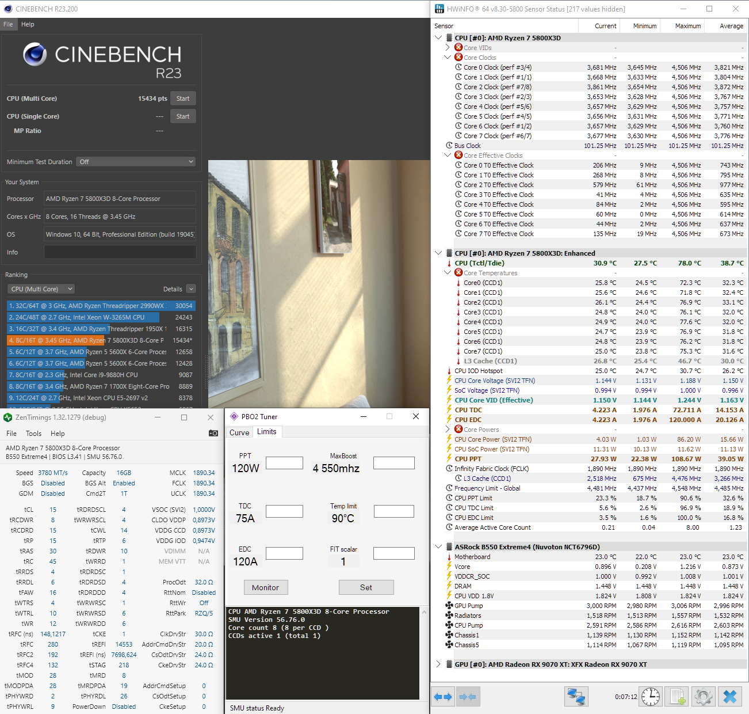Click the Set button in PBO2 Tuner
Viewport: 749px width, 714px height.
(366, 587)
